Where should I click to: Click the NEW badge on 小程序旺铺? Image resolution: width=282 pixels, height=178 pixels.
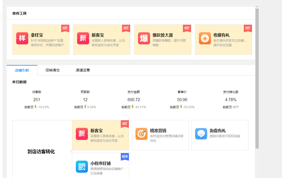click(125, 157)
